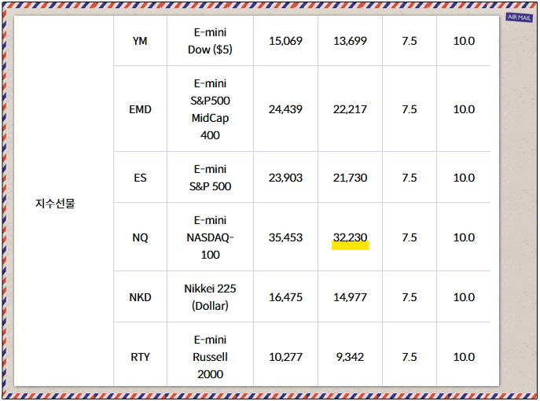Click the EMD symbol cell

(x=140, y=109)
